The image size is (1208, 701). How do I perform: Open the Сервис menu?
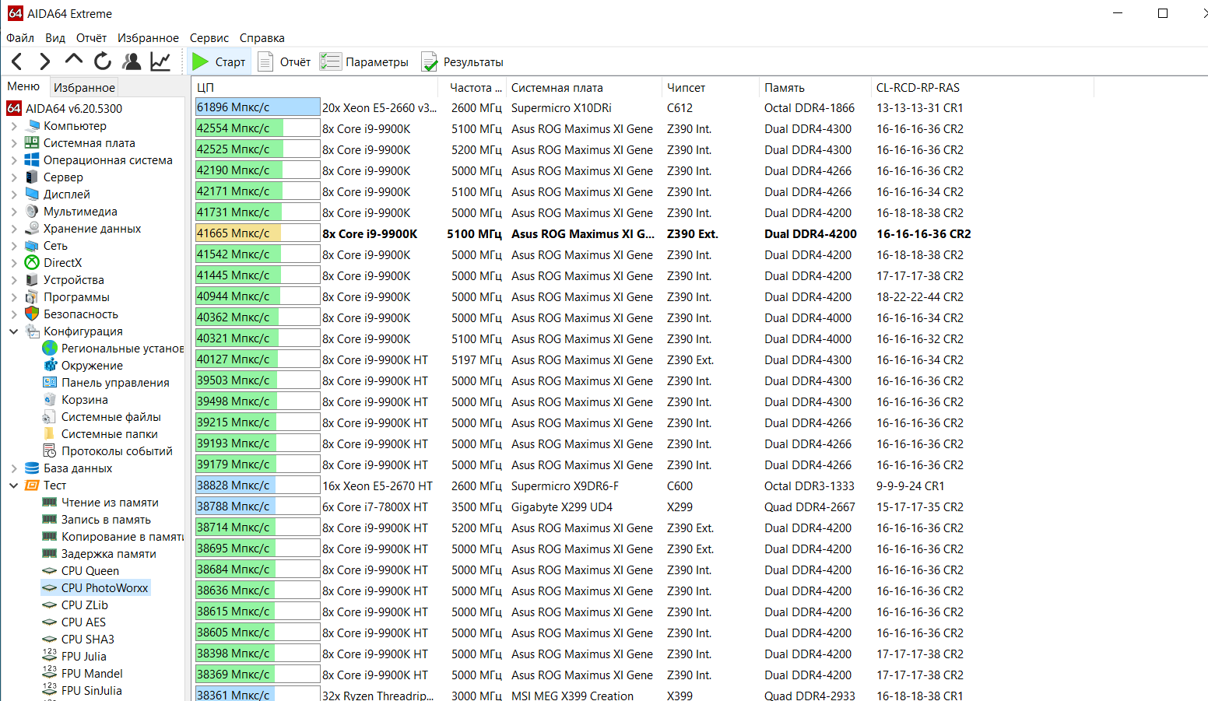(209, 37)
